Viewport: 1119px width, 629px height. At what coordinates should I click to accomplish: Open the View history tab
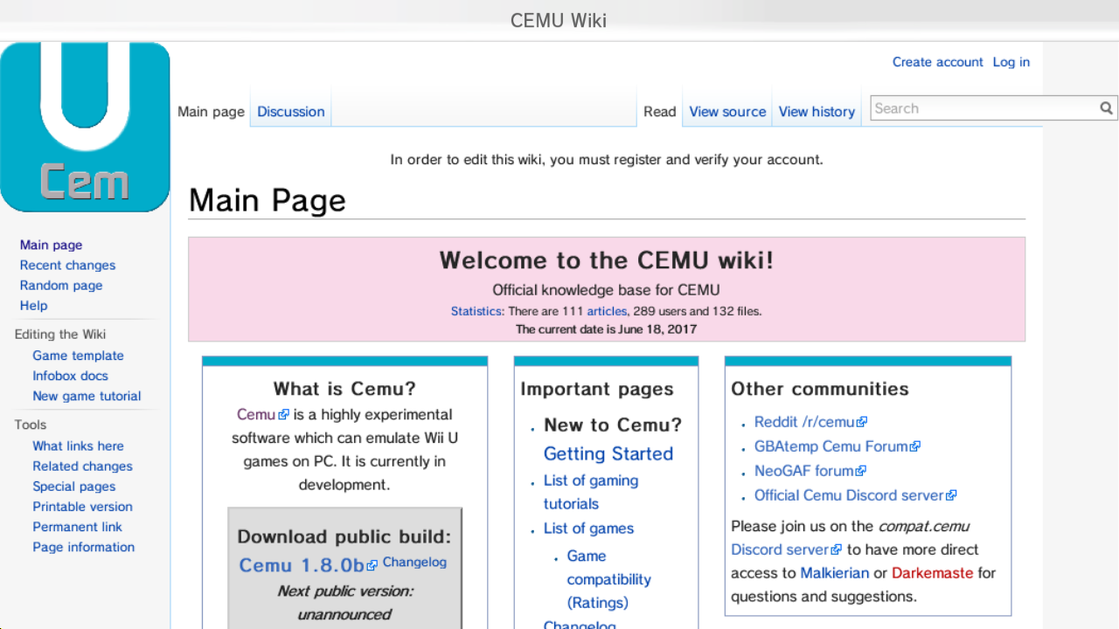816,112
